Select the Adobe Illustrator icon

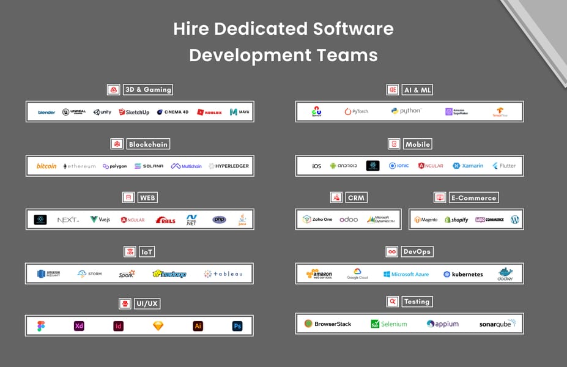(x=198, y=326)
